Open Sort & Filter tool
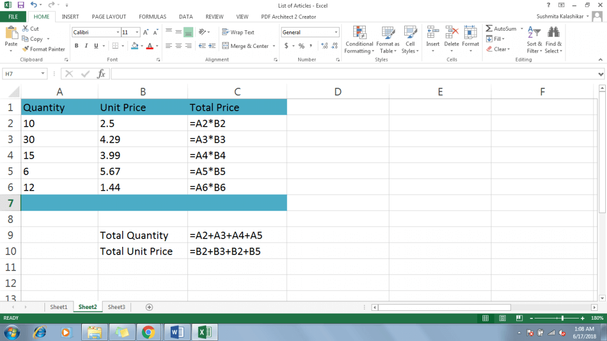This screenshot has width=607, height=341. click(x=534, y=33)
